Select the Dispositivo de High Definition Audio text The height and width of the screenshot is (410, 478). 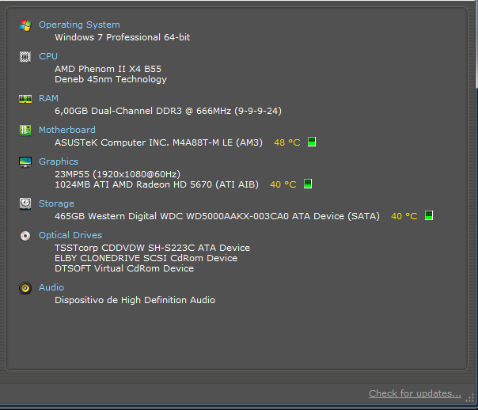(x=135, y=300)
